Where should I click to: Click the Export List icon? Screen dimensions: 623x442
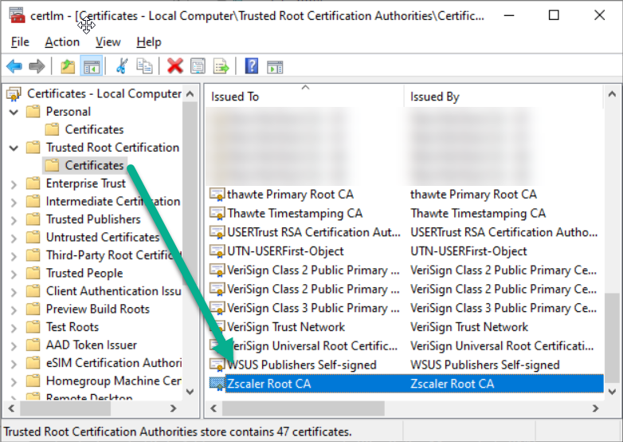click(x=221, y=66)
